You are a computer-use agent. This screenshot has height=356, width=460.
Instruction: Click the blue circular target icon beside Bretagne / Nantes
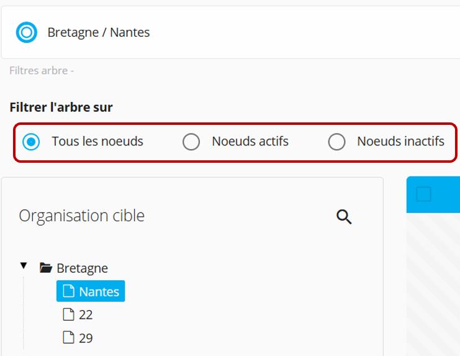(27, 32)
